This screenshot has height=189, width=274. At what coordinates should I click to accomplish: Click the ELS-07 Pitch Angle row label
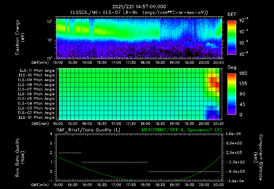pyautogui.click(x=36, y=89)
